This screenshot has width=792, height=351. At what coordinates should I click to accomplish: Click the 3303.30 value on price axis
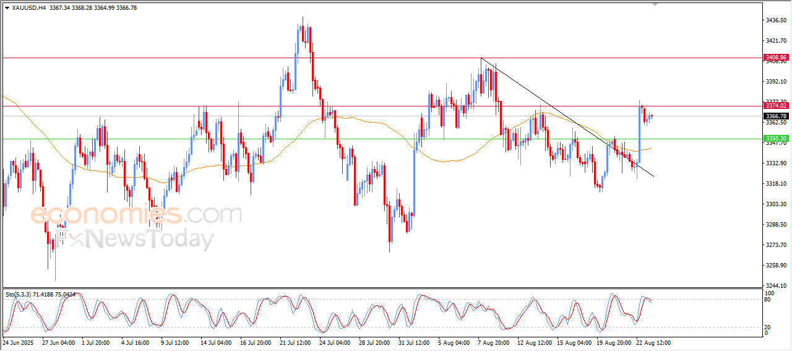pyautogui.click(x=776, y=204)
